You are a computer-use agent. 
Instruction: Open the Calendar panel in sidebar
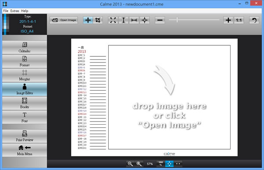pyautogui.click(x=25, y=47)
